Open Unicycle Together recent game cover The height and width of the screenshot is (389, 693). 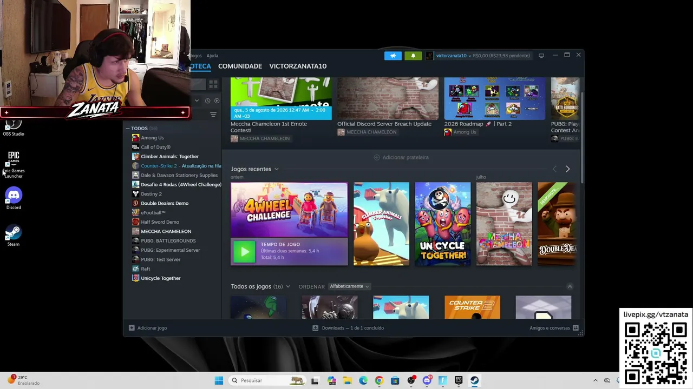[443, 224]
